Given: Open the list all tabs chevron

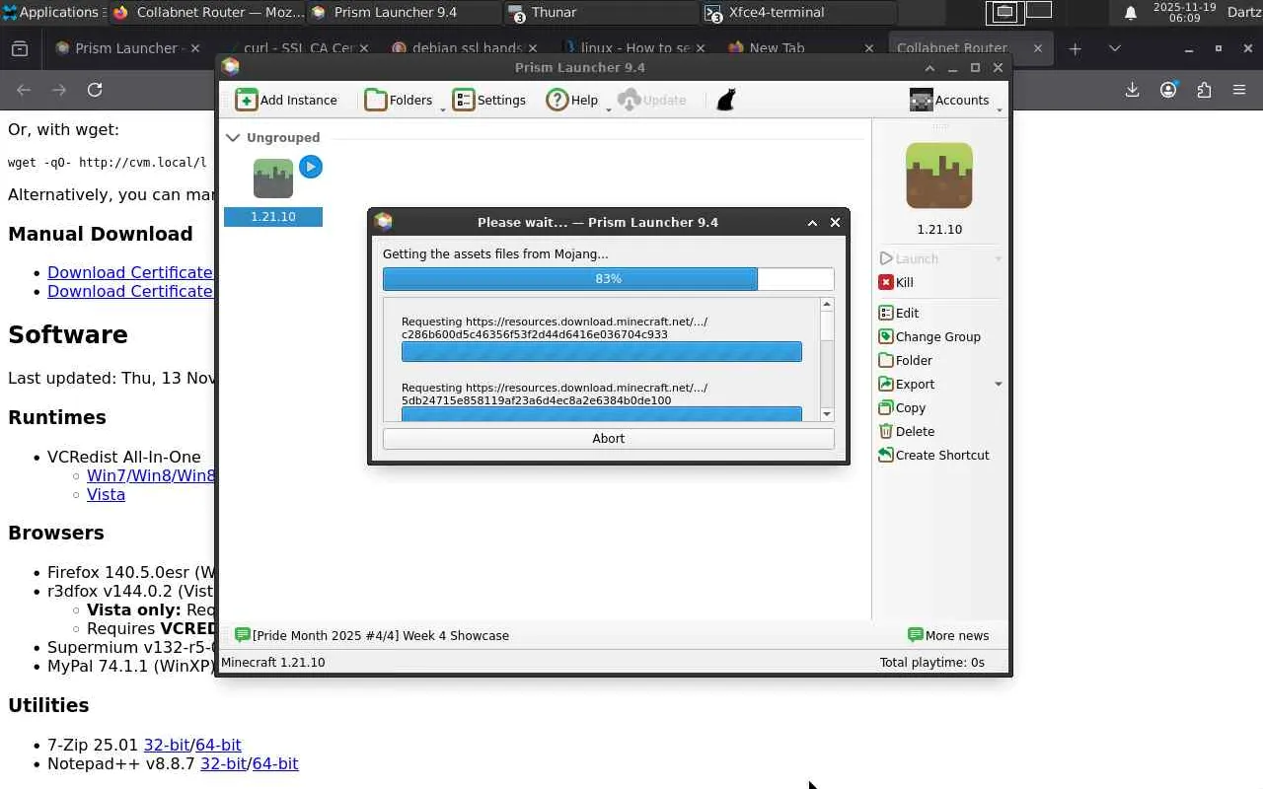Looking at the screenshot, I should click(x=1115, y=48).
